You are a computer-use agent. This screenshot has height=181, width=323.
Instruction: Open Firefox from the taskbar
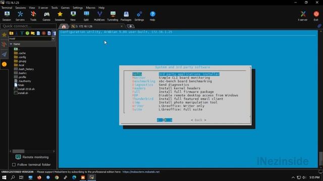tap(39, 177)
